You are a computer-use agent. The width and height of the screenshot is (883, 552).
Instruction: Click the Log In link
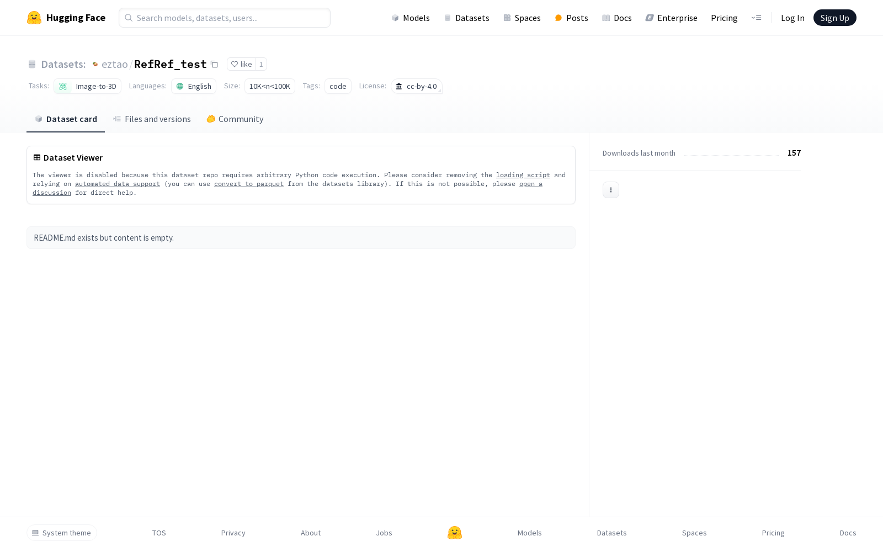tap(792, 18)
